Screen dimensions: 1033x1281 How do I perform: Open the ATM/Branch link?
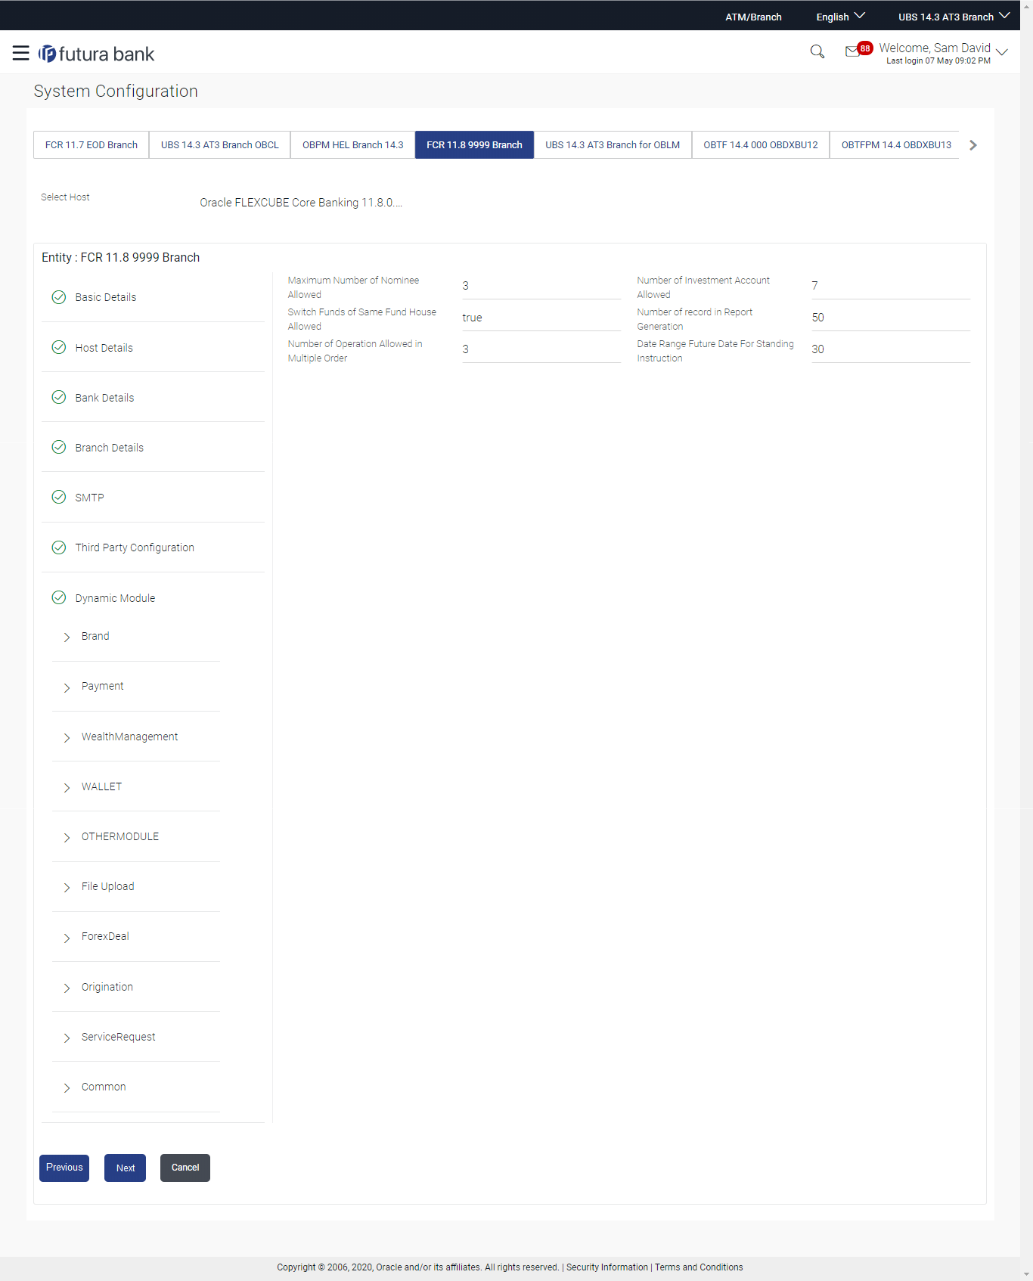753,17
